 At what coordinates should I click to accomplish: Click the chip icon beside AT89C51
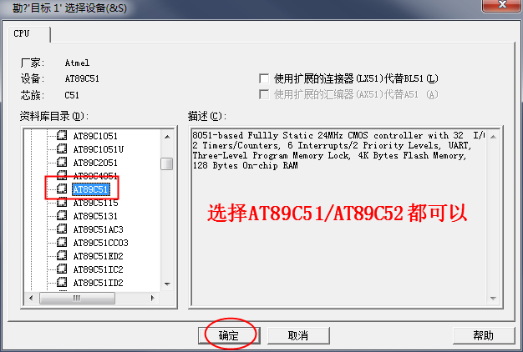click(62, 189)
